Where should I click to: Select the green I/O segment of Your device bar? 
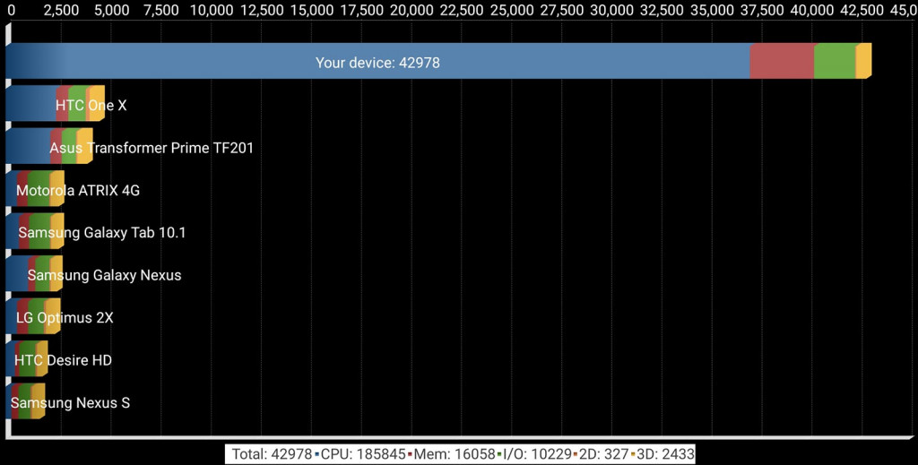(x=835, y=61)
